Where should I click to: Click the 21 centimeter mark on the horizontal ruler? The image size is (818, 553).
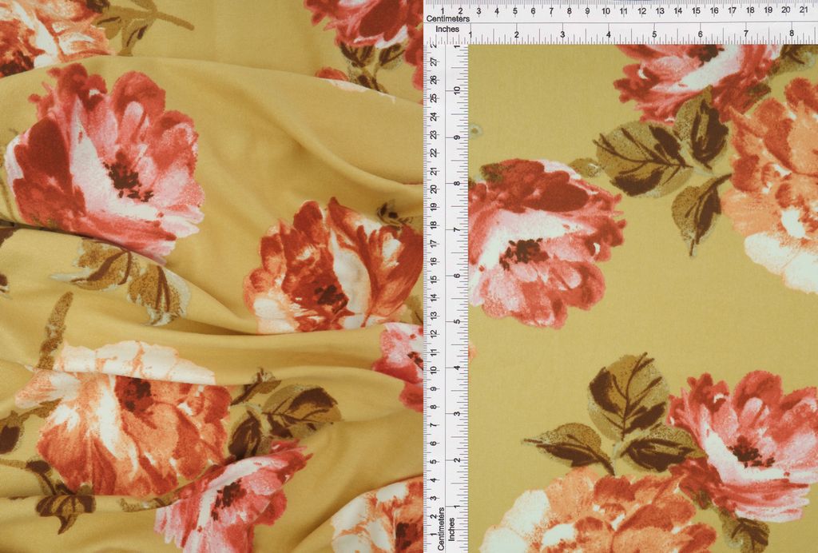[804, 10]
